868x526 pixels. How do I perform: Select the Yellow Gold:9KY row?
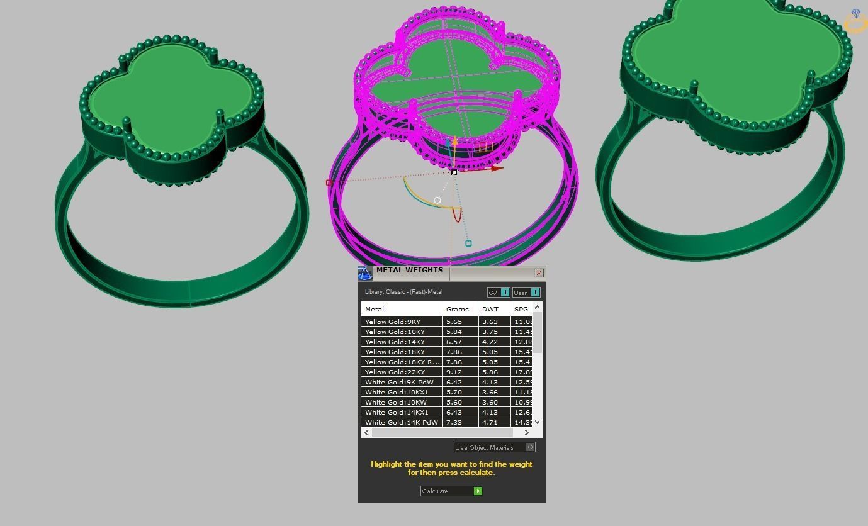(447, 322)
